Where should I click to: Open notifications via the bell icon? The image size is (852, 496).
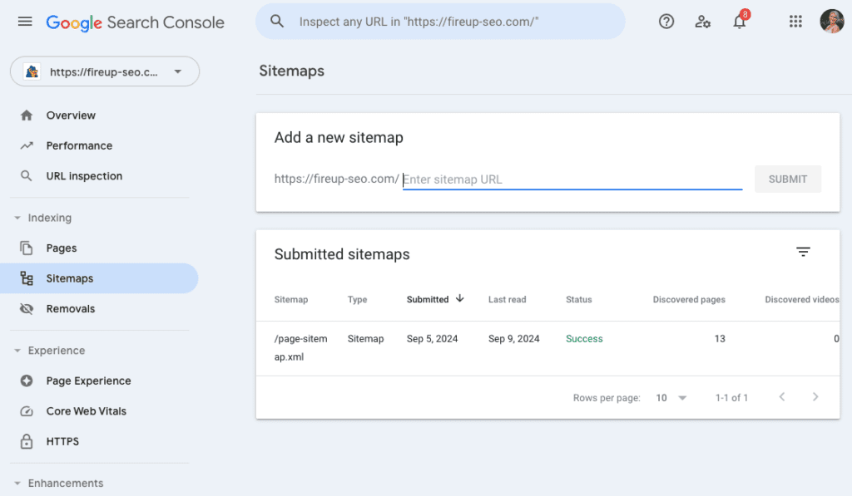[x=739, y=21]
